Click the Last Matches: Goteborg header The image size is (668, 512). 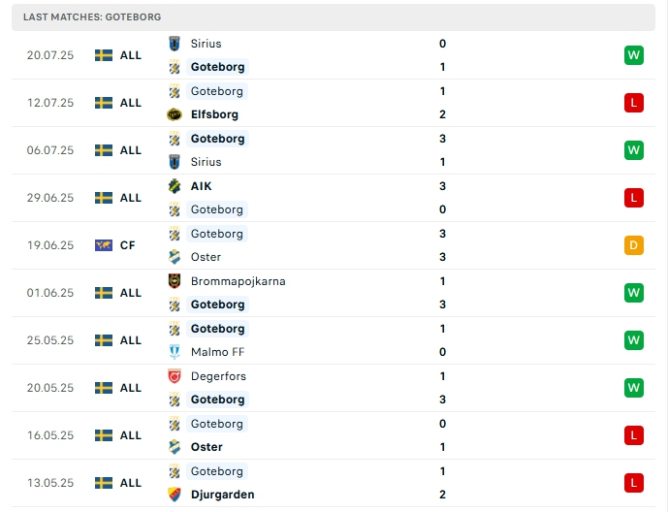tap(92, 17)
